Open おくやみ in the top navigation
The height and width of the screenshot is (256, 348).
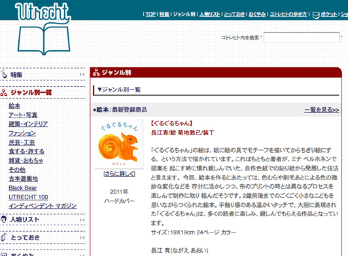257,14
